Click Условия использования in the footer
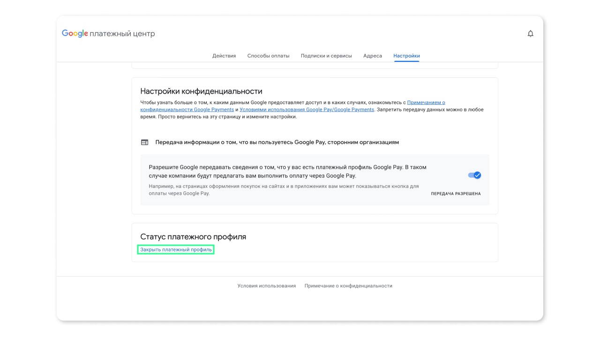This screenshot has width=600, height=337. [x=267, y=285]
